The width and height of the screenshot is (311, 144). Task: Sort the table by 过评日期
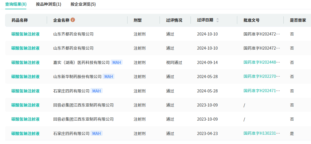pyautogui.click(x=217, y=20)
